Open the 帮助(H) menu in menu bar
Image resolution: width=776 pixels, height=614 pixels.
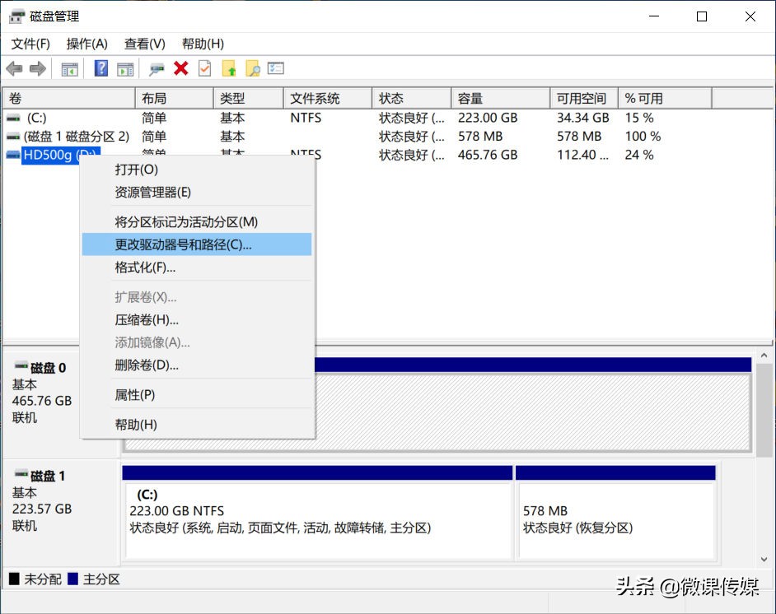203,44
